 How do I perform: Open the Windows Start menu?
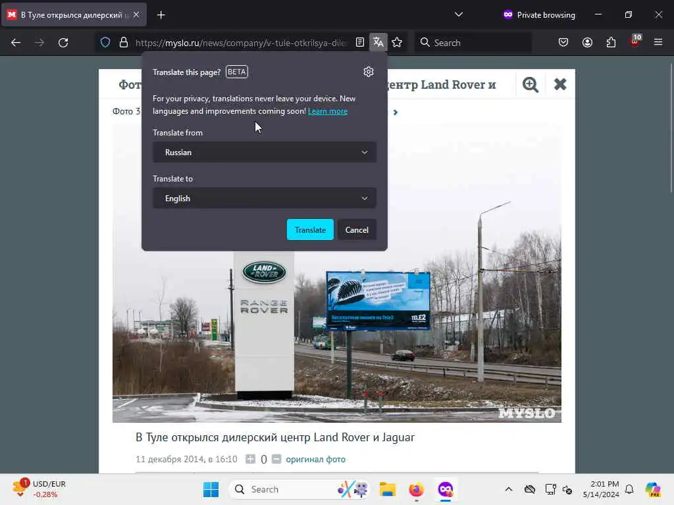click(211, 489)
